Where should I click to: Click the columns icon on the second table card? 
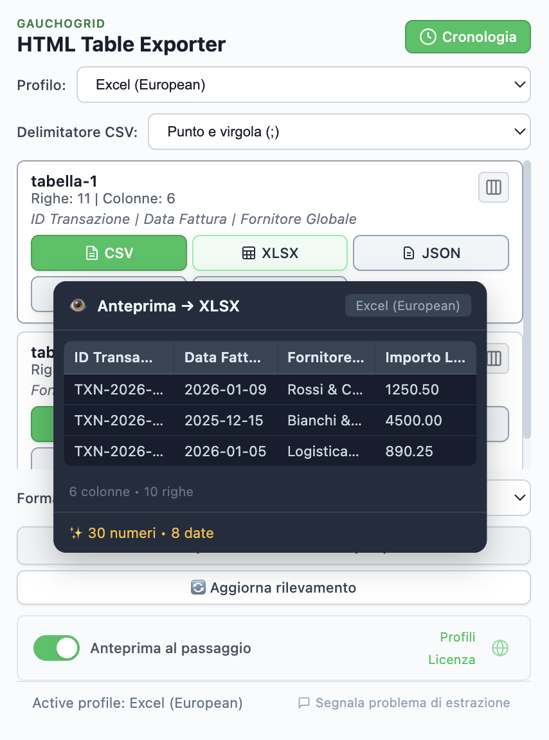pyautogui.click(x=493, y=358)
